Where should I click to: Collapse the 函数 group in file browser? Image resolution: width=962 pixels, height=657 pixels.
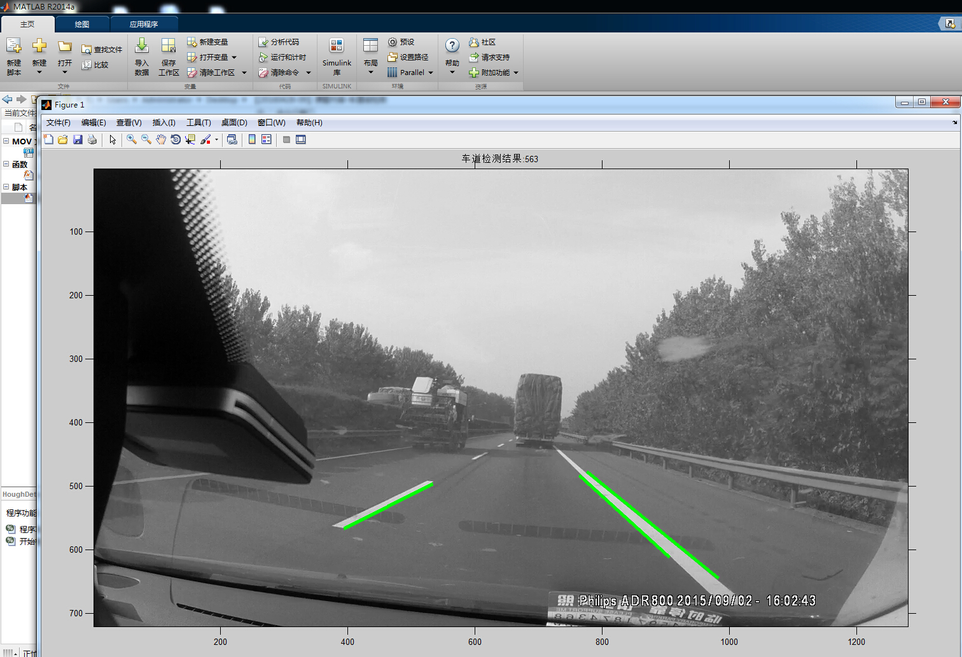6,164
